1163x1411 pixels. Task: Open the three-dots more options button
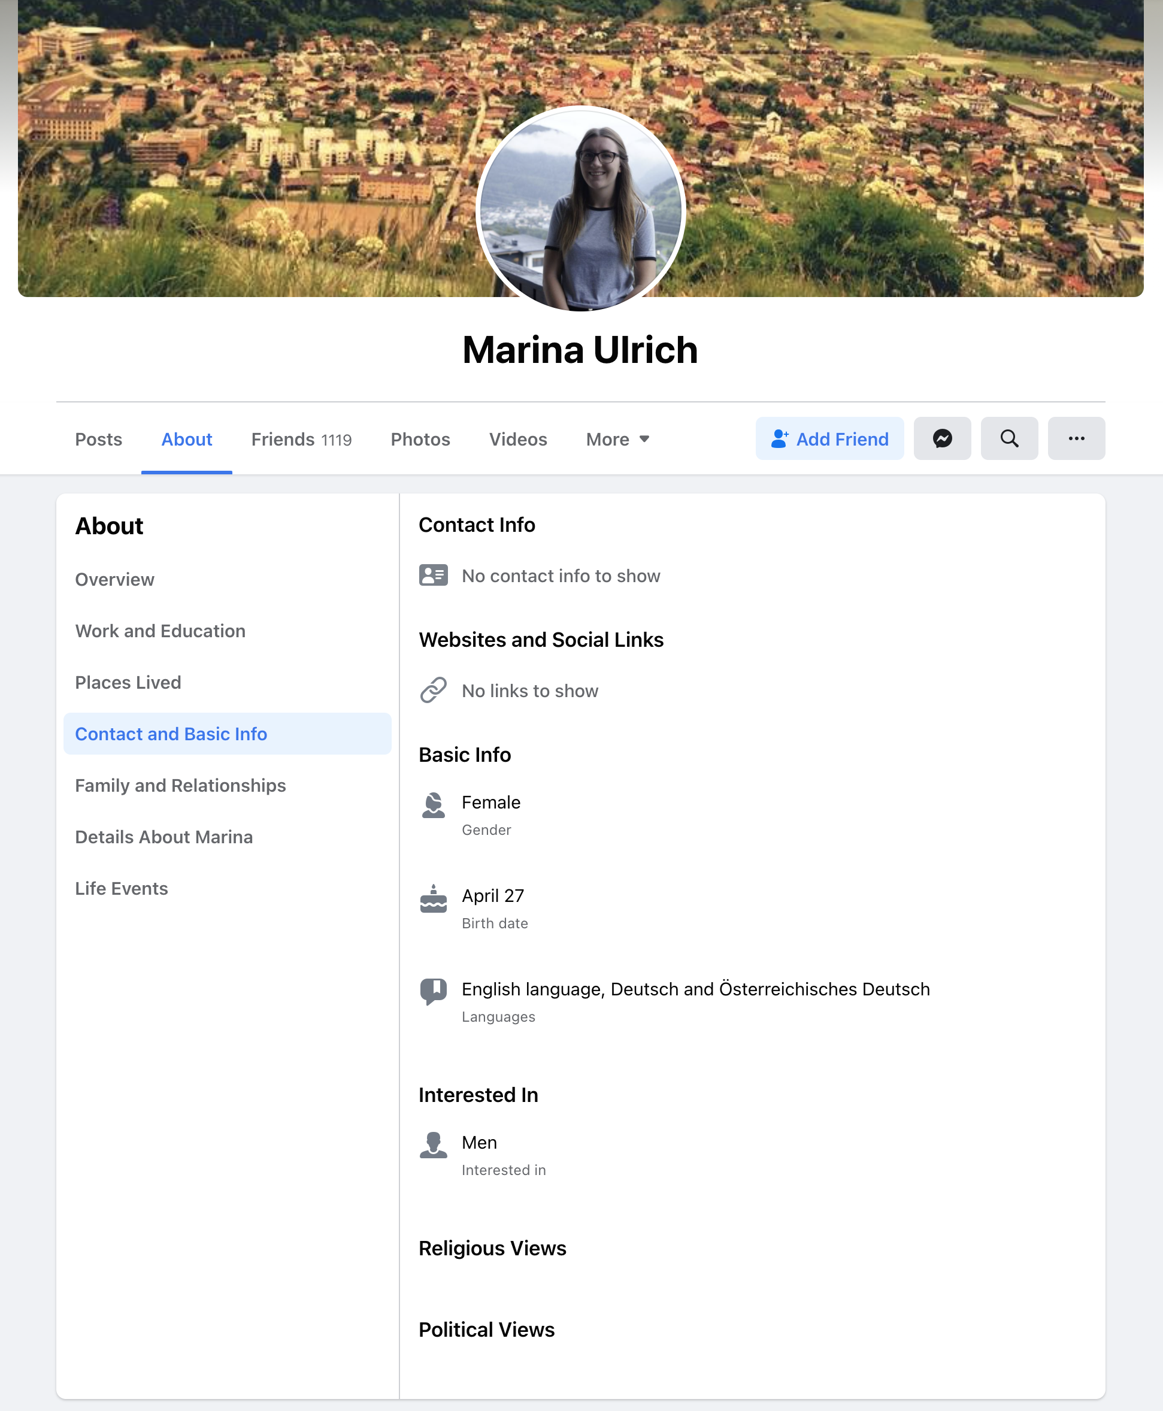click(1076, 438)
